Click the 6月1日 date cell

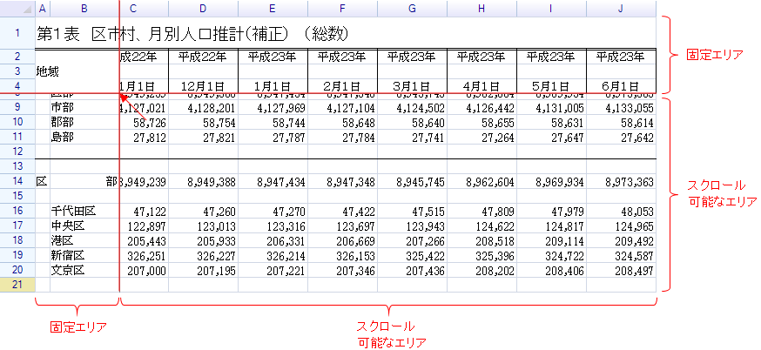point(620,86)
